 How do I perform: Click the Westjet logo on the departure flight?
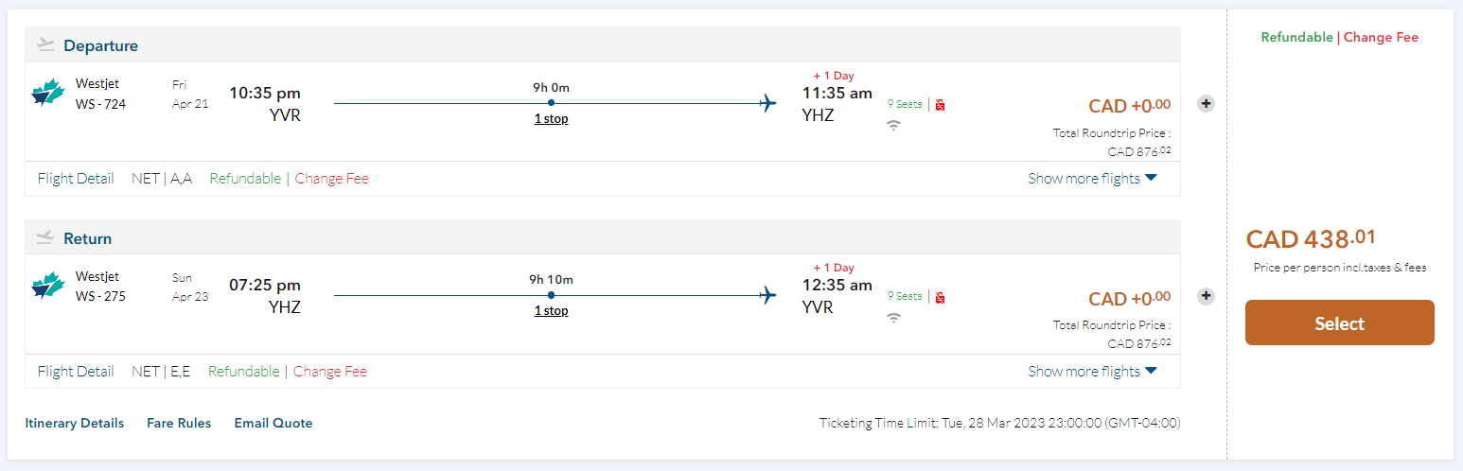pos(48,94)
